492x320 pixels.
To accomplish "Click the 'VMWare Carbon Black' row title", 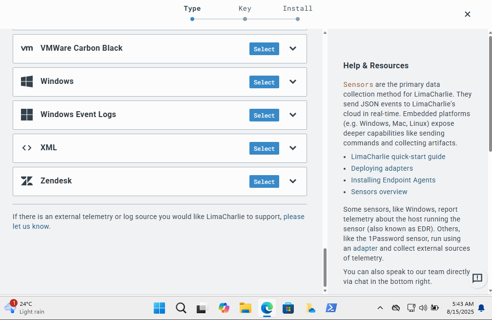I will 81,48.
